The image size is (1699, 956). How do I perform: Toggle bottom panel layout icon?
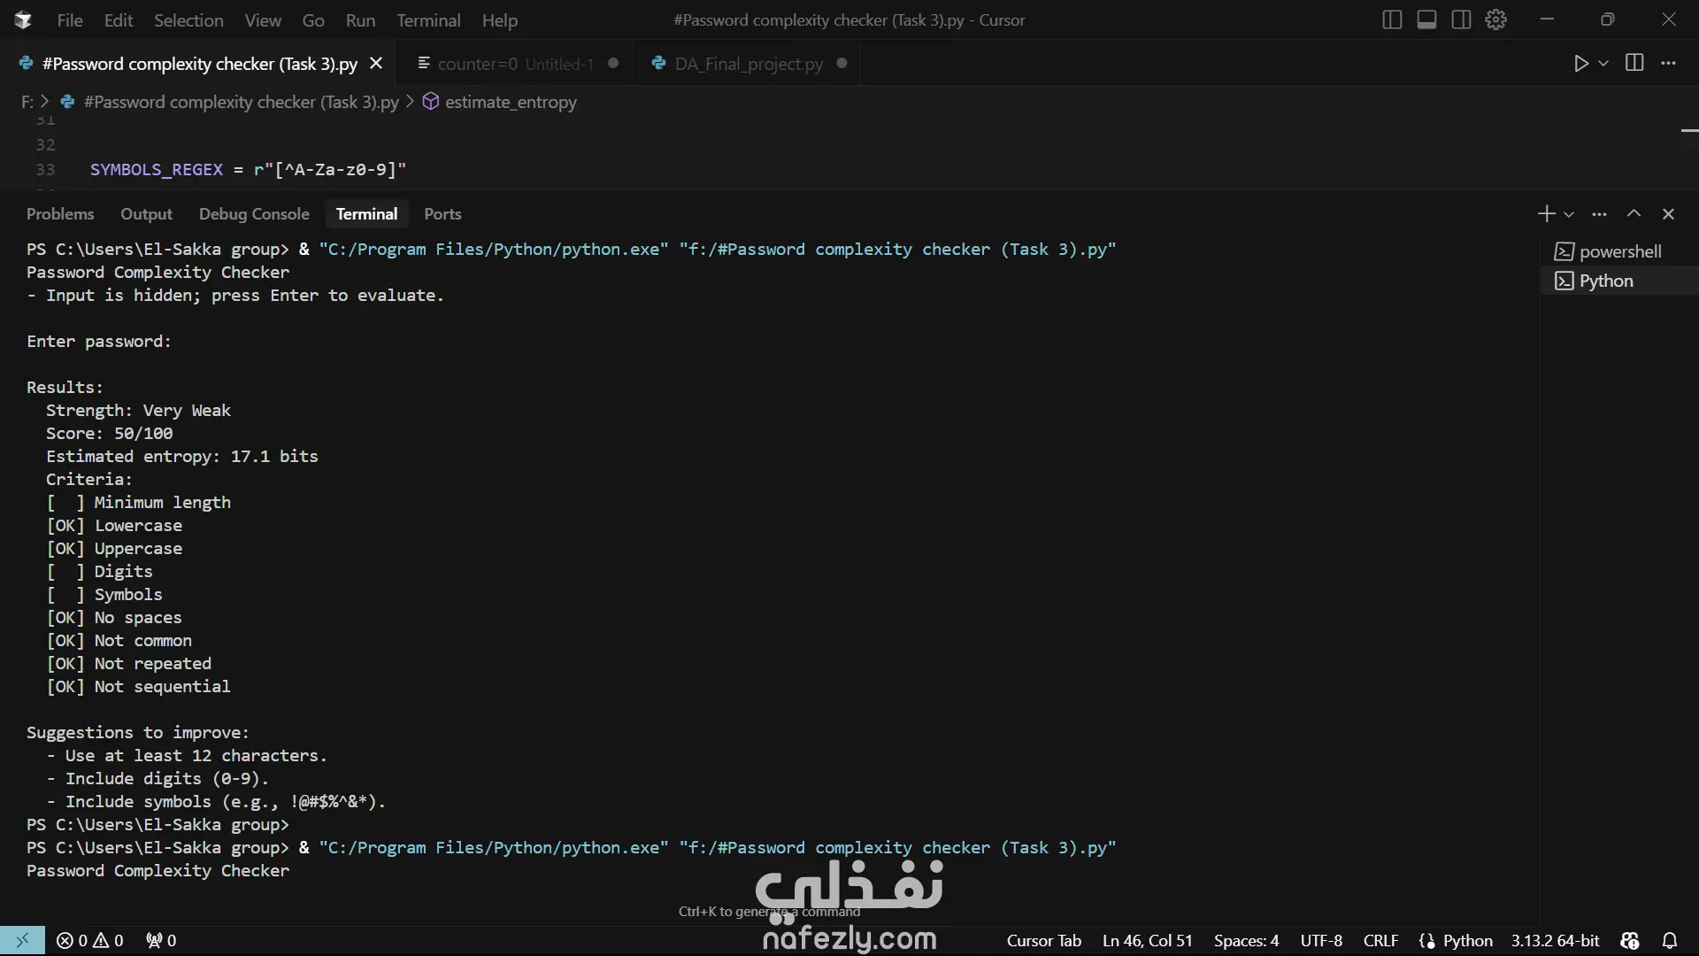click(1426, 19)
